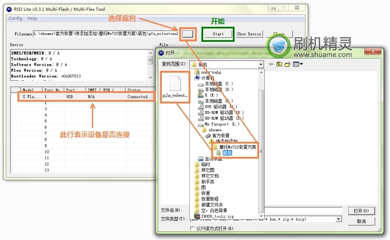The height and width of the screenshot is (240, 390).
Task: Open the 查找范围 location dropdown
Action: pyautogui.click(x=260, y=65)
